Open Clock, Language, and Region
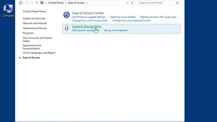 39,53
